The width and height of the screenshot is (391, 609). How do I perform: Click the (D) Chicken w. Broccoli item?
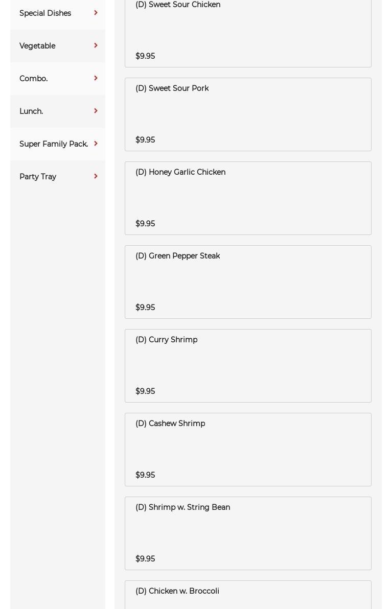248,595
